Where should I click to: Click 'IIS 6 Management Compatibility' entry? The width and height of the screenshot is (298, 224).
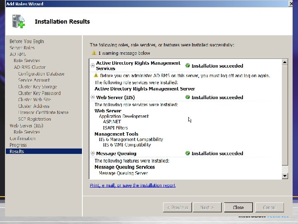(131, 139)
